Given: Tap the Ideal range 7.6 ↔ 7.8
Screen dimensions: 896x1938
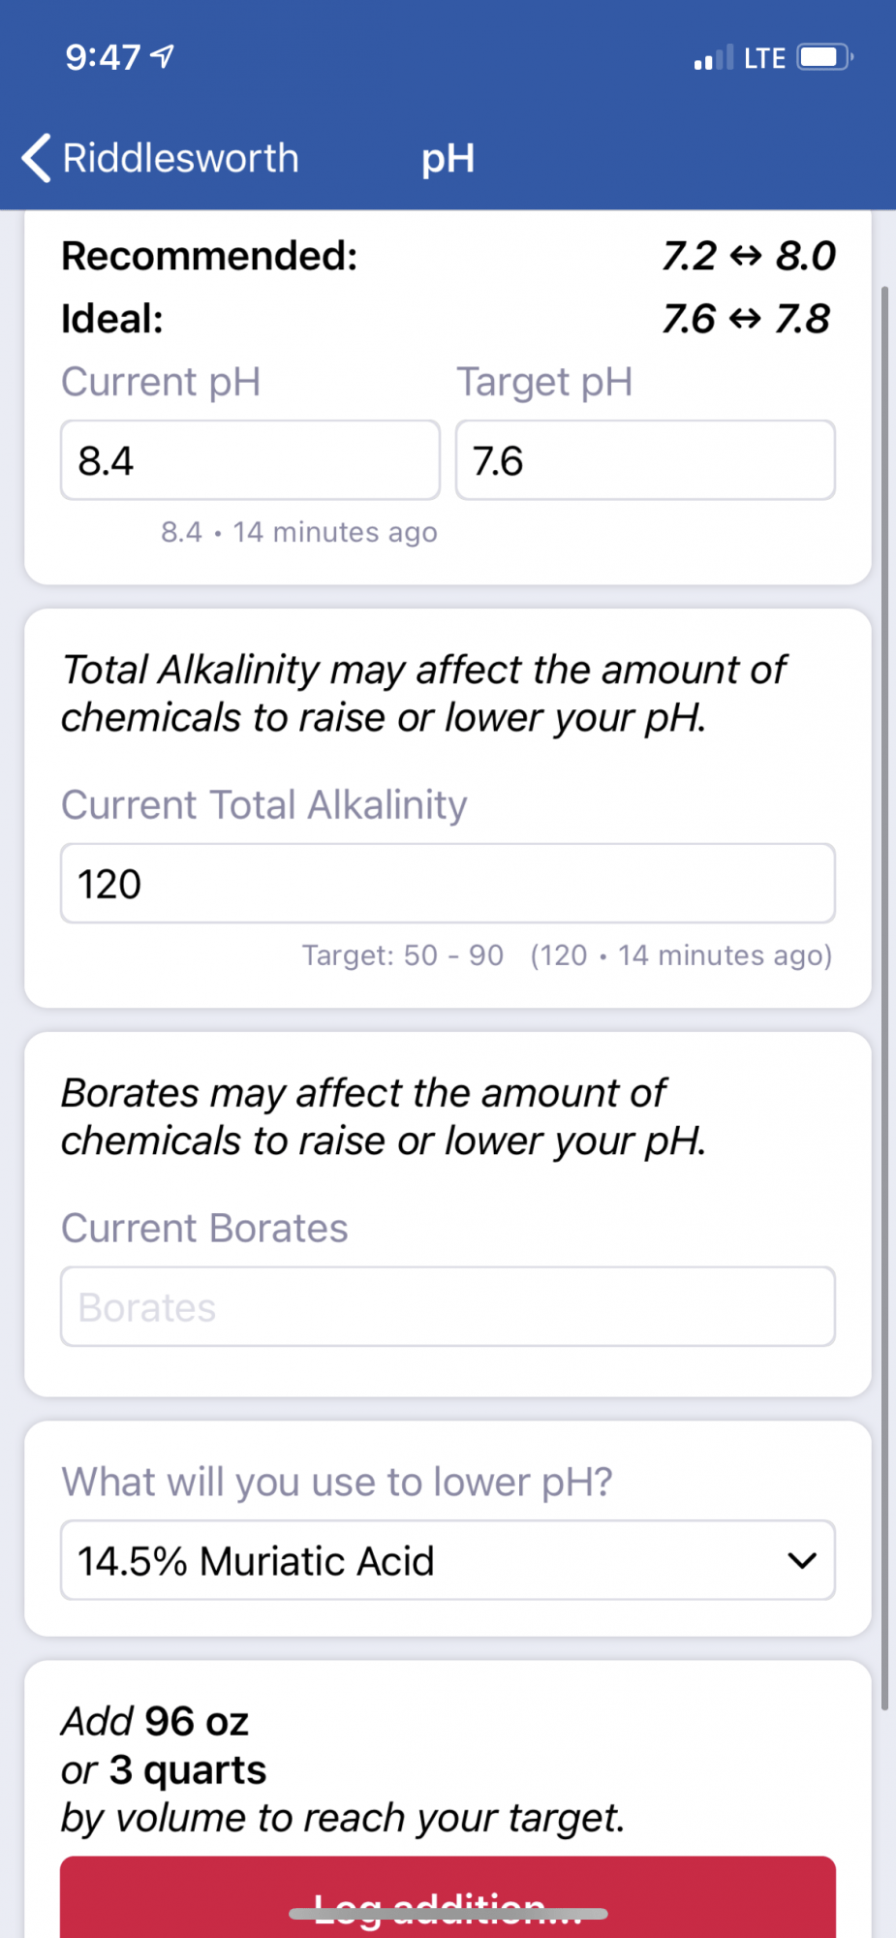Looking at the screenshot, I should [x=746, y=319].
